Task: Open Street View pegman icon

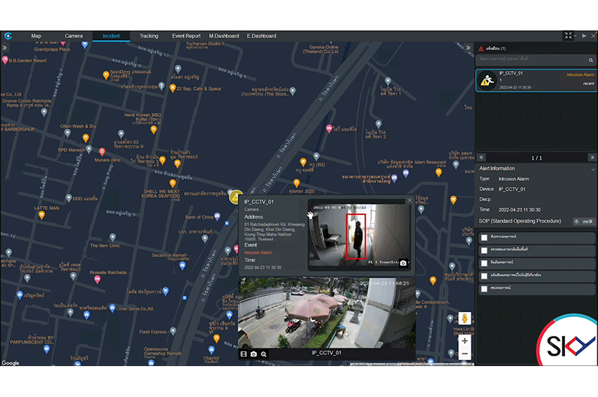Action: point(464,318)
